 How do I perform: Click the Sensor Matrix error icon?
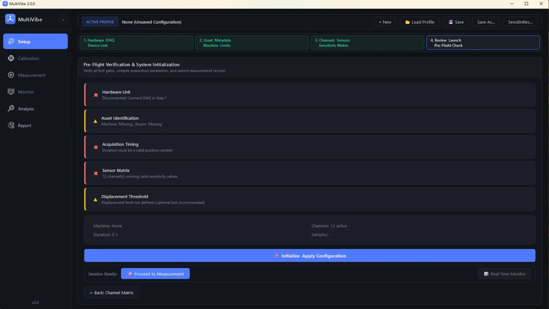pyautogui.click(x=96, y=174)
